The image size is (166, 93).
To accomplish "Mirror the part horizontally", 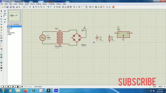I will pos(5,19).
